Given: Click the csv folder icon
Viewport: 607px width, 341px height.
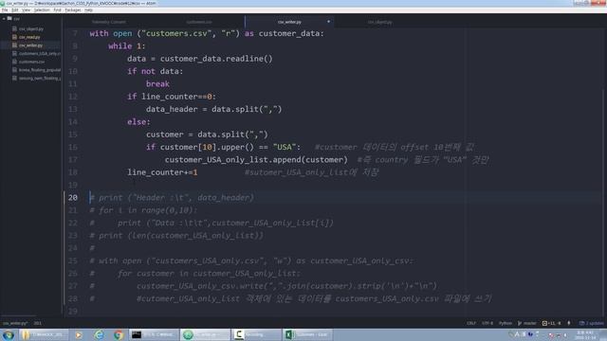Looking at the screenshot, I should coord(9,18).
